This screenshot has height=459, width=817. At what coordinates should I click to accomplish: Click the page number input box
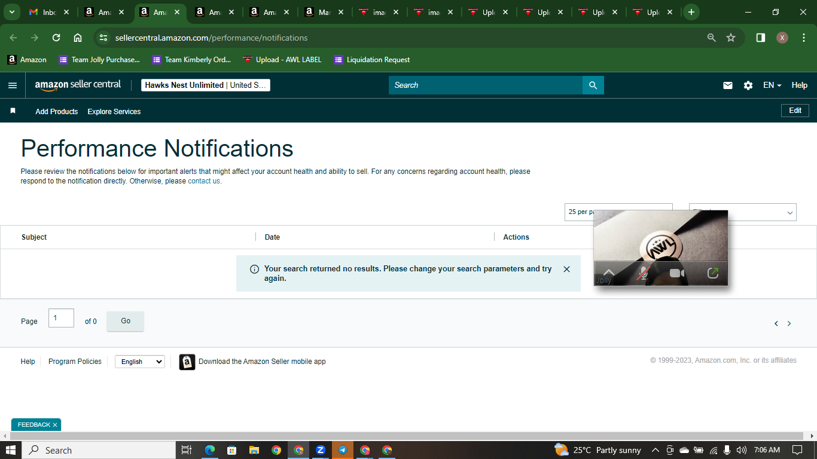pyautogui.click(x=62, y=318)
